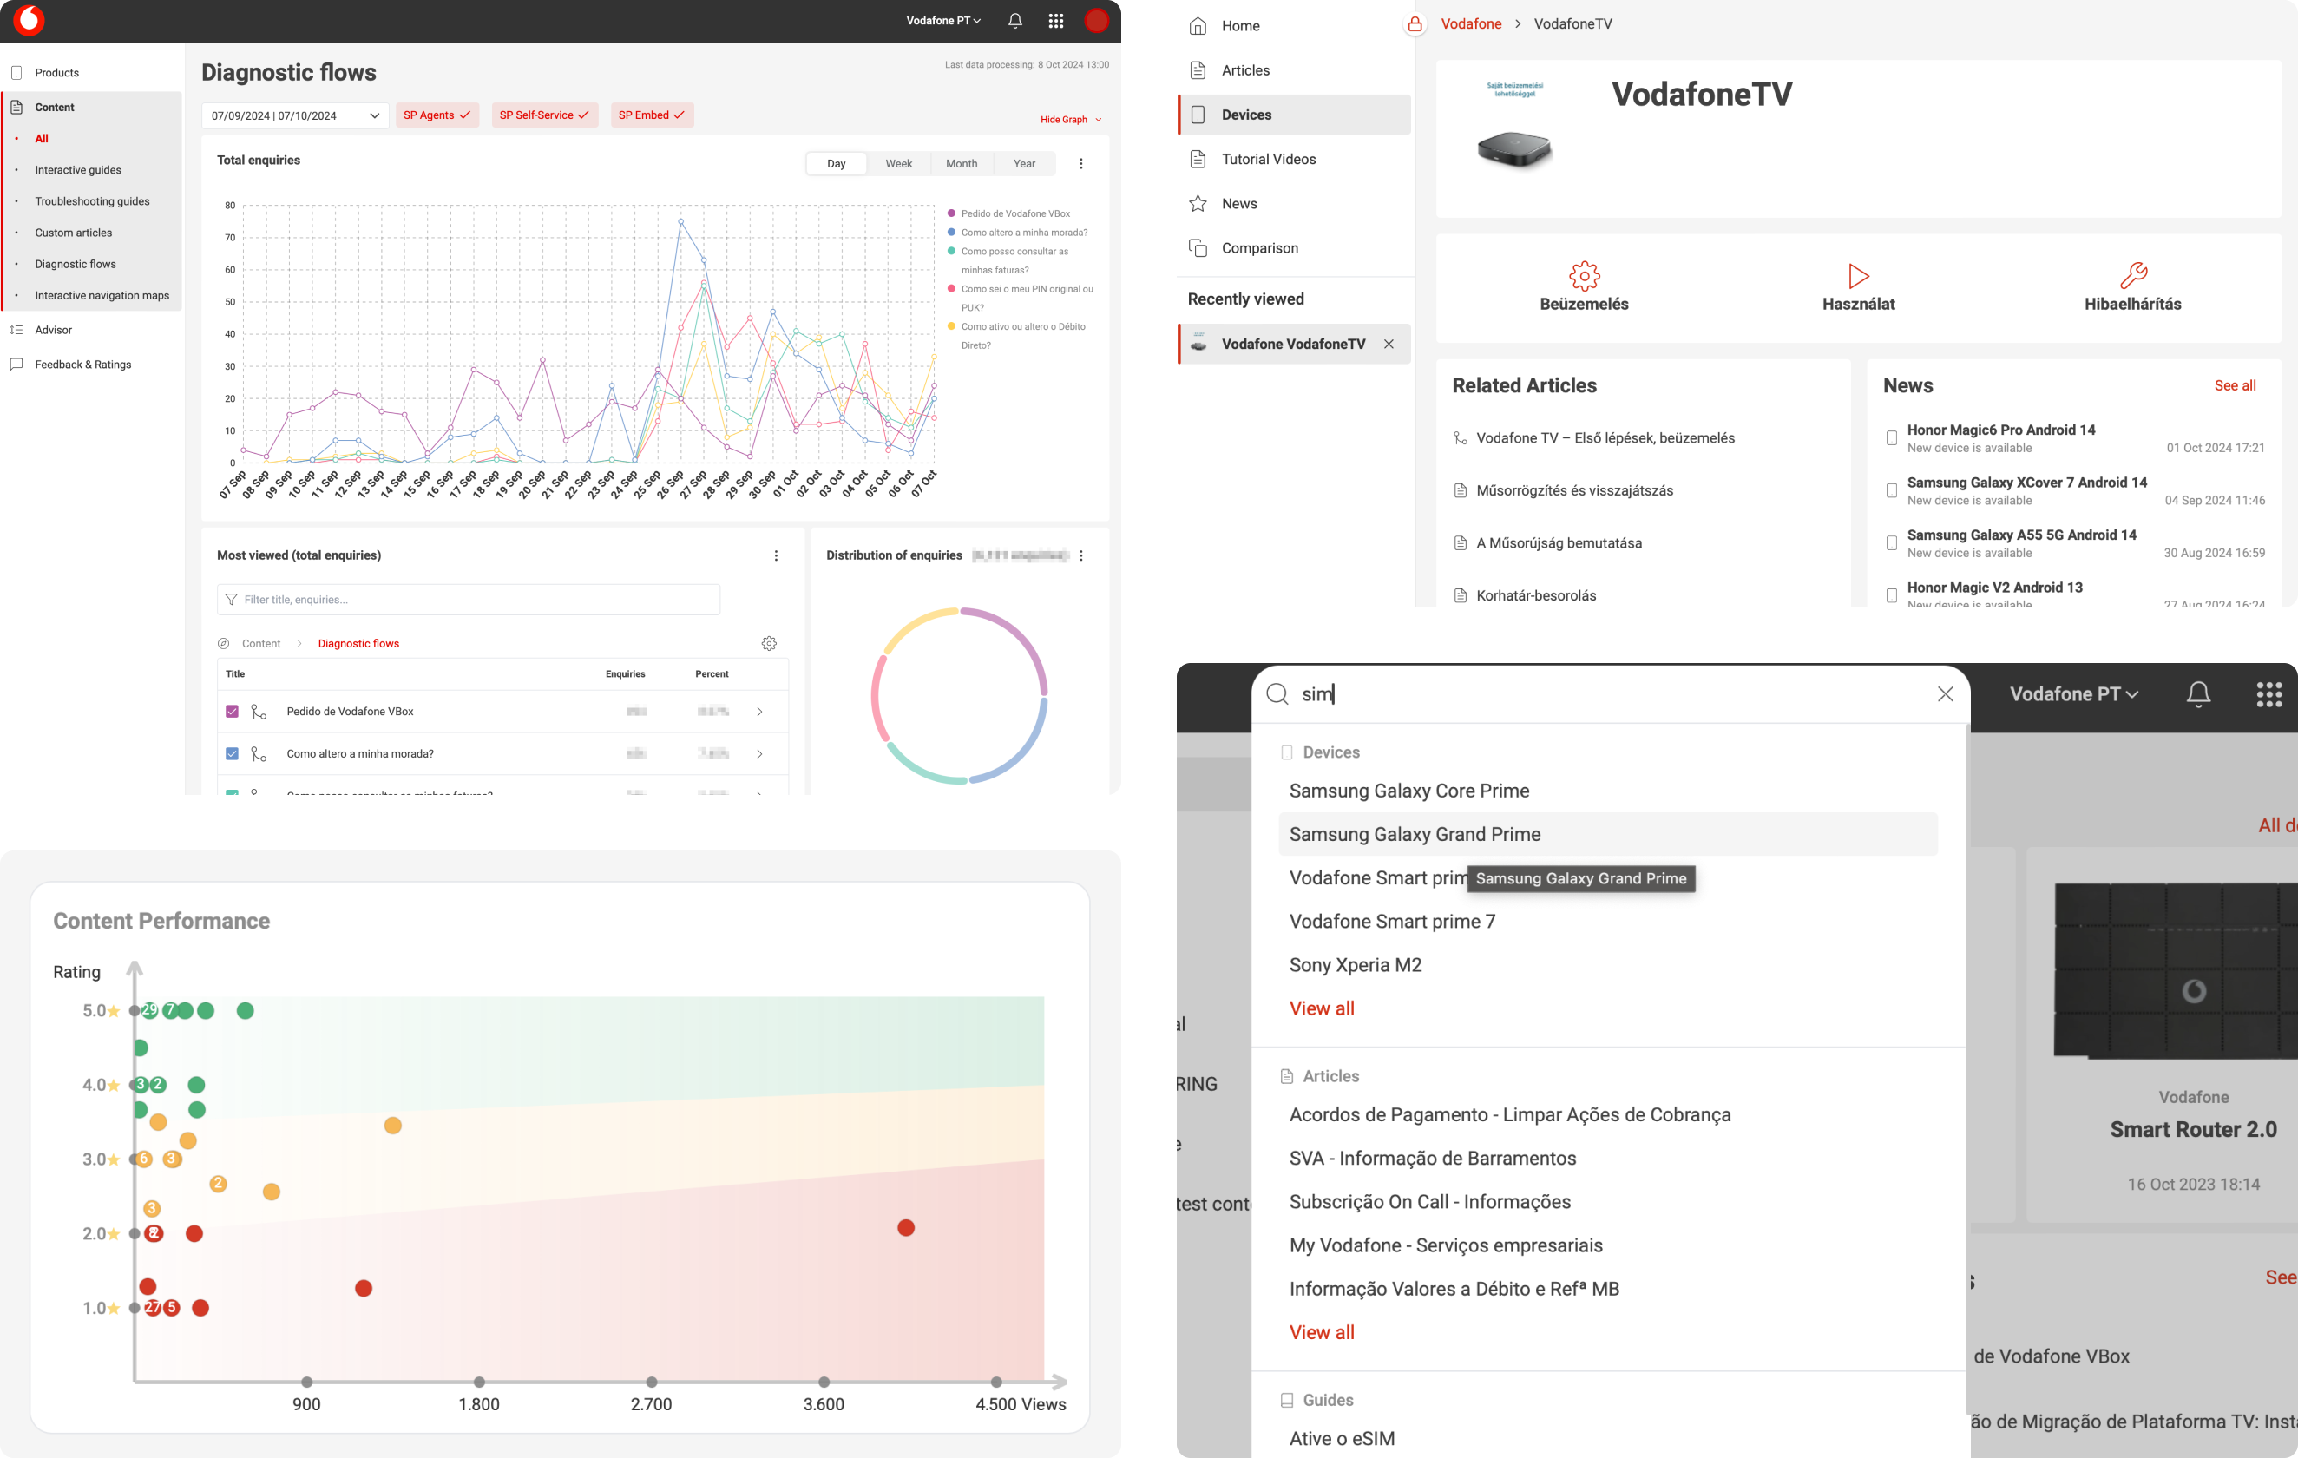The width and height of the screenshot is (2298, 1458).
Task: Click the gear settings icon above enquiries table
Action: (x=769, y=643)
